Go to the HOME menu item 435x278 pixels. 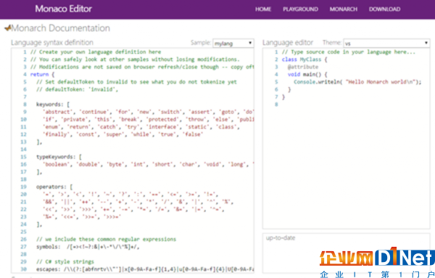(263, 9)
